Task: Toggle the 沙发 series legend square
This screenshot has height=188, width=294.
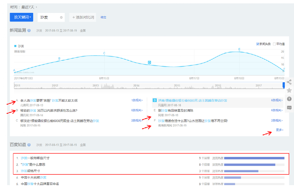Action: pos(15,46)
